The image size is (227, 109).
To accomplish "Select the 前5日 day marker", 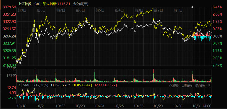I will pos(100,10).
